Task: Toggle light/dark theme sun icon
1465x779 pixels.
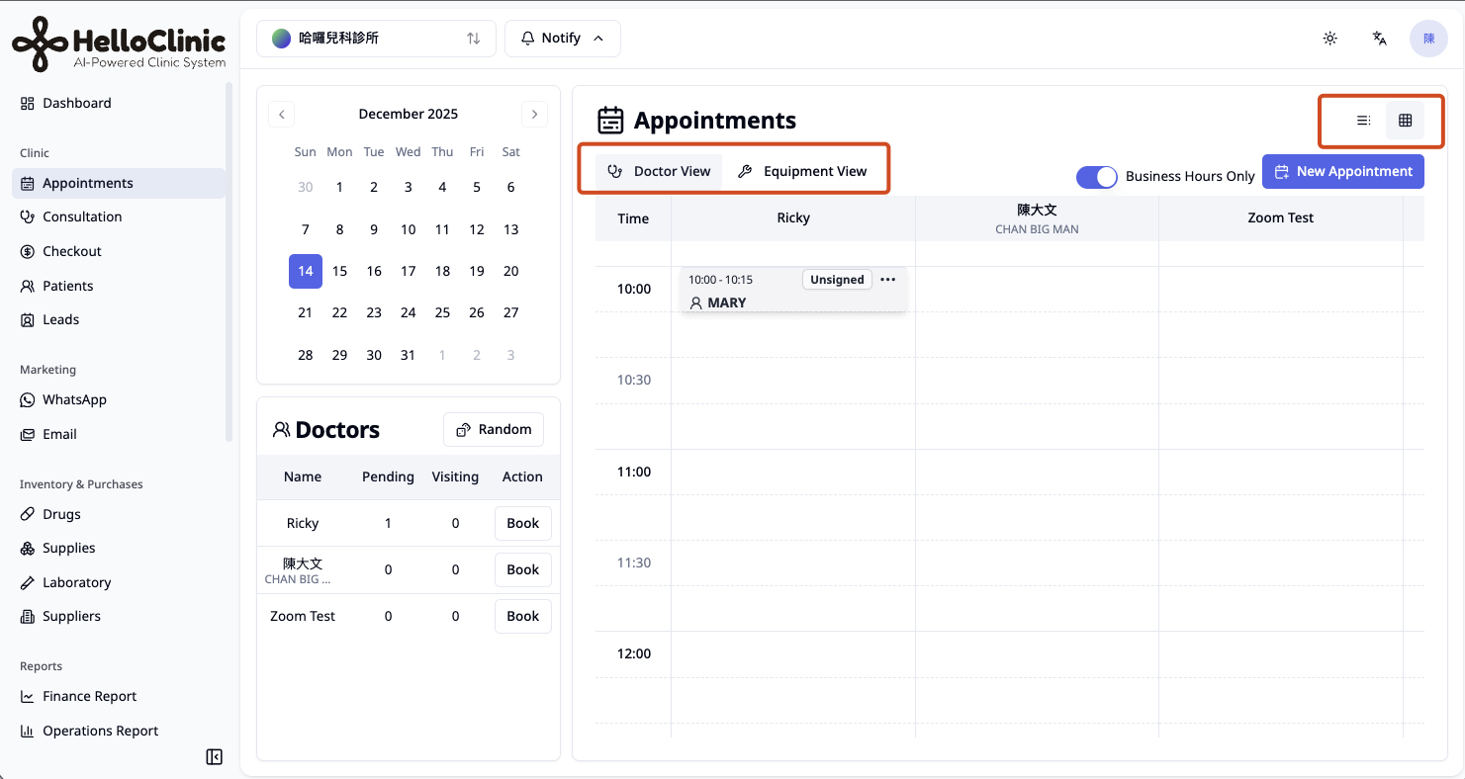Action: 1330,39
